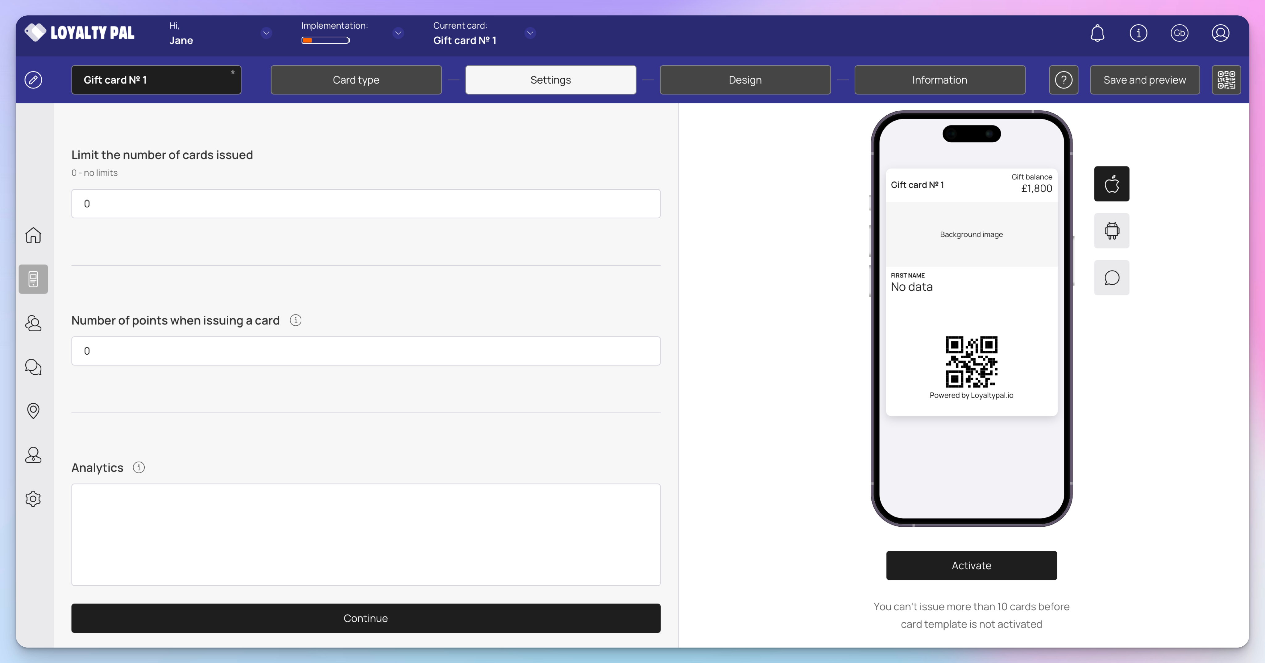
Task: Open the location pin section
Action: point(33,411)
